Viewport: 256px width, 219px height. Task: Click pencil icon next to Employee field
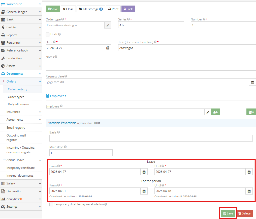click(x=208, y=112)
